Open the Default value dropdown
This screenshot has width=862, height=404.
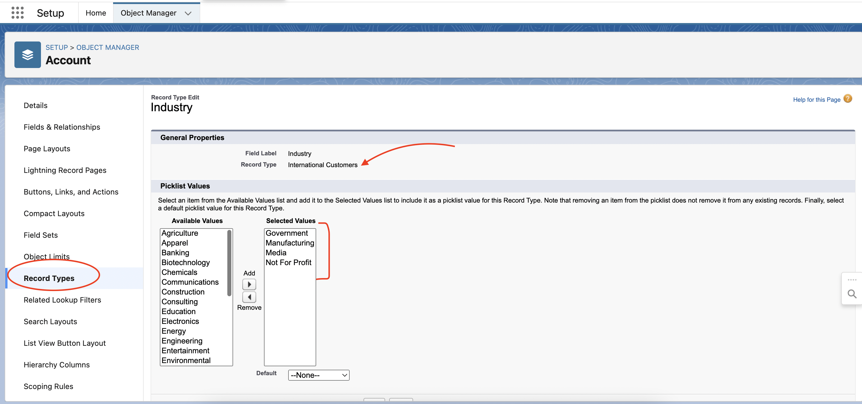click(x=318, y=375)
